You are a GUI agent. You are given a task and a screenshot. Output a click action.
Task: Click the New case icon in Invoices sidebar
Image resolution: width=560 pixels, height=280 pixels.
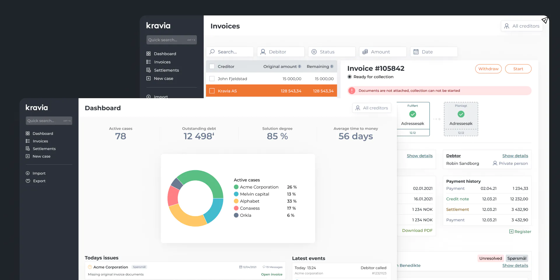(x=148, y=78)
